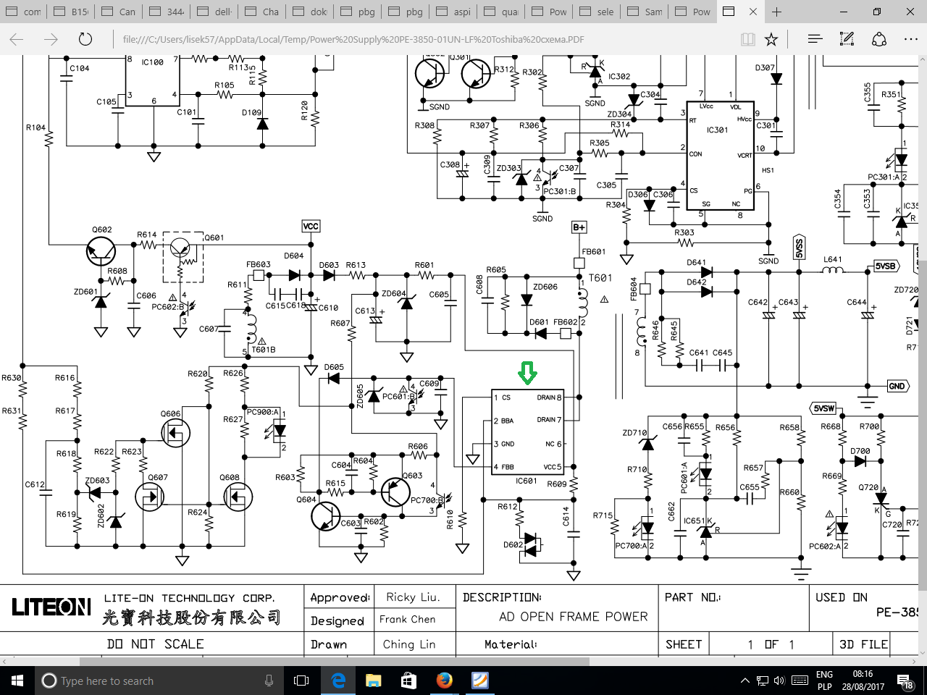Click IC301 label in schematic
Viewport: 927px width, 695px height.
pos(717,130)
